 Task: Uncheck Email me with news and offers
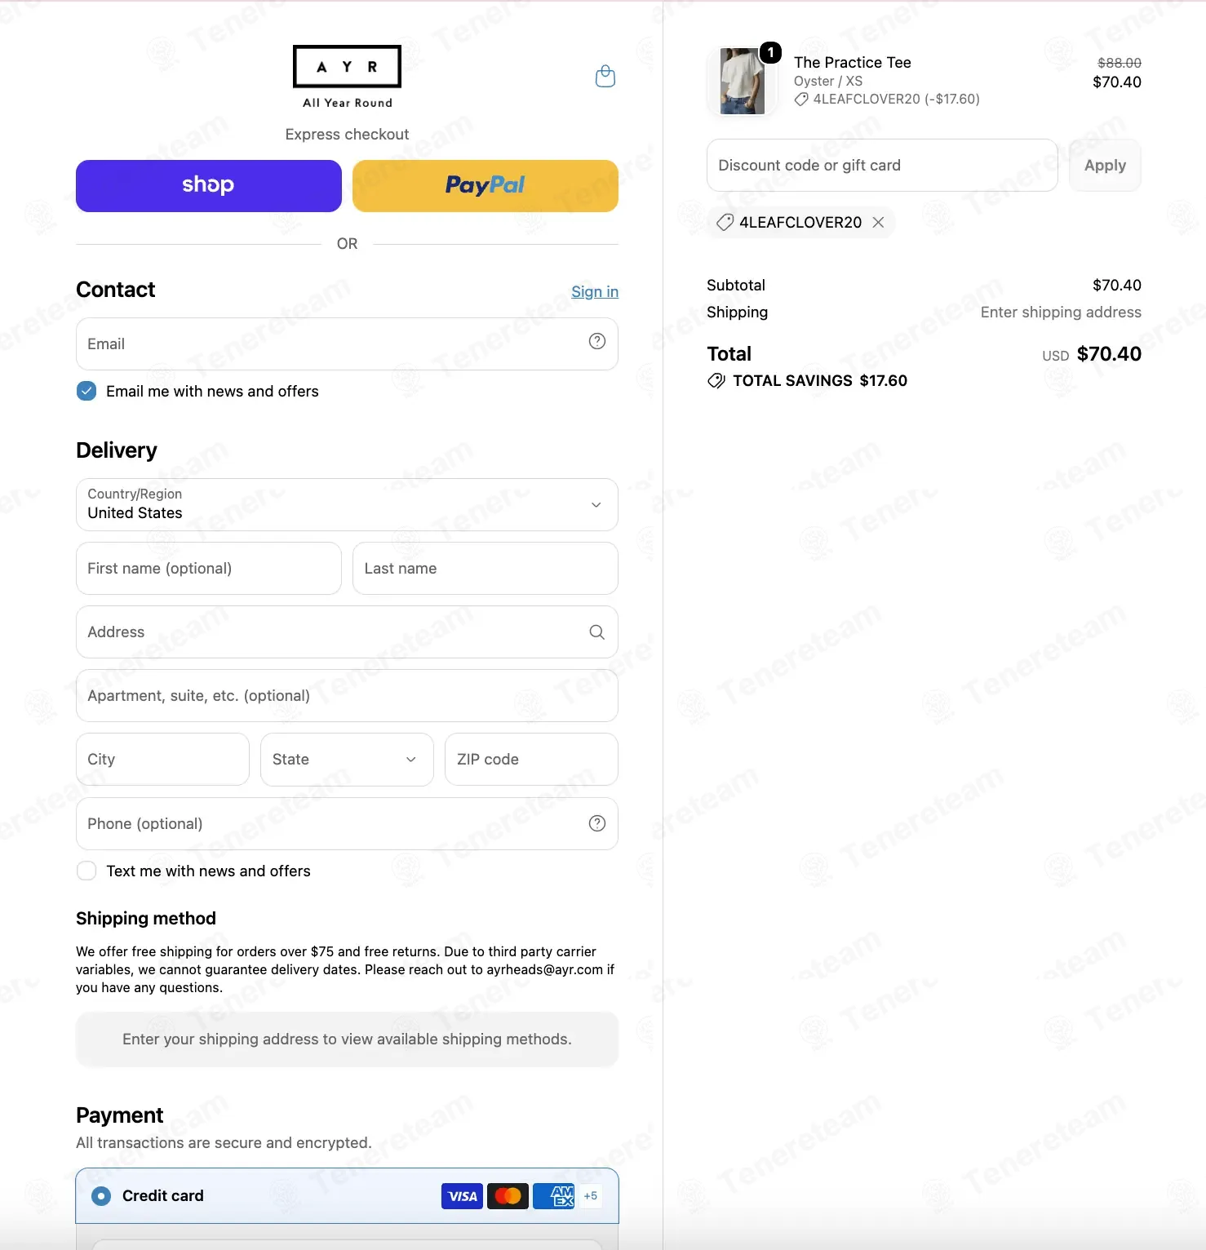[86, 391]
